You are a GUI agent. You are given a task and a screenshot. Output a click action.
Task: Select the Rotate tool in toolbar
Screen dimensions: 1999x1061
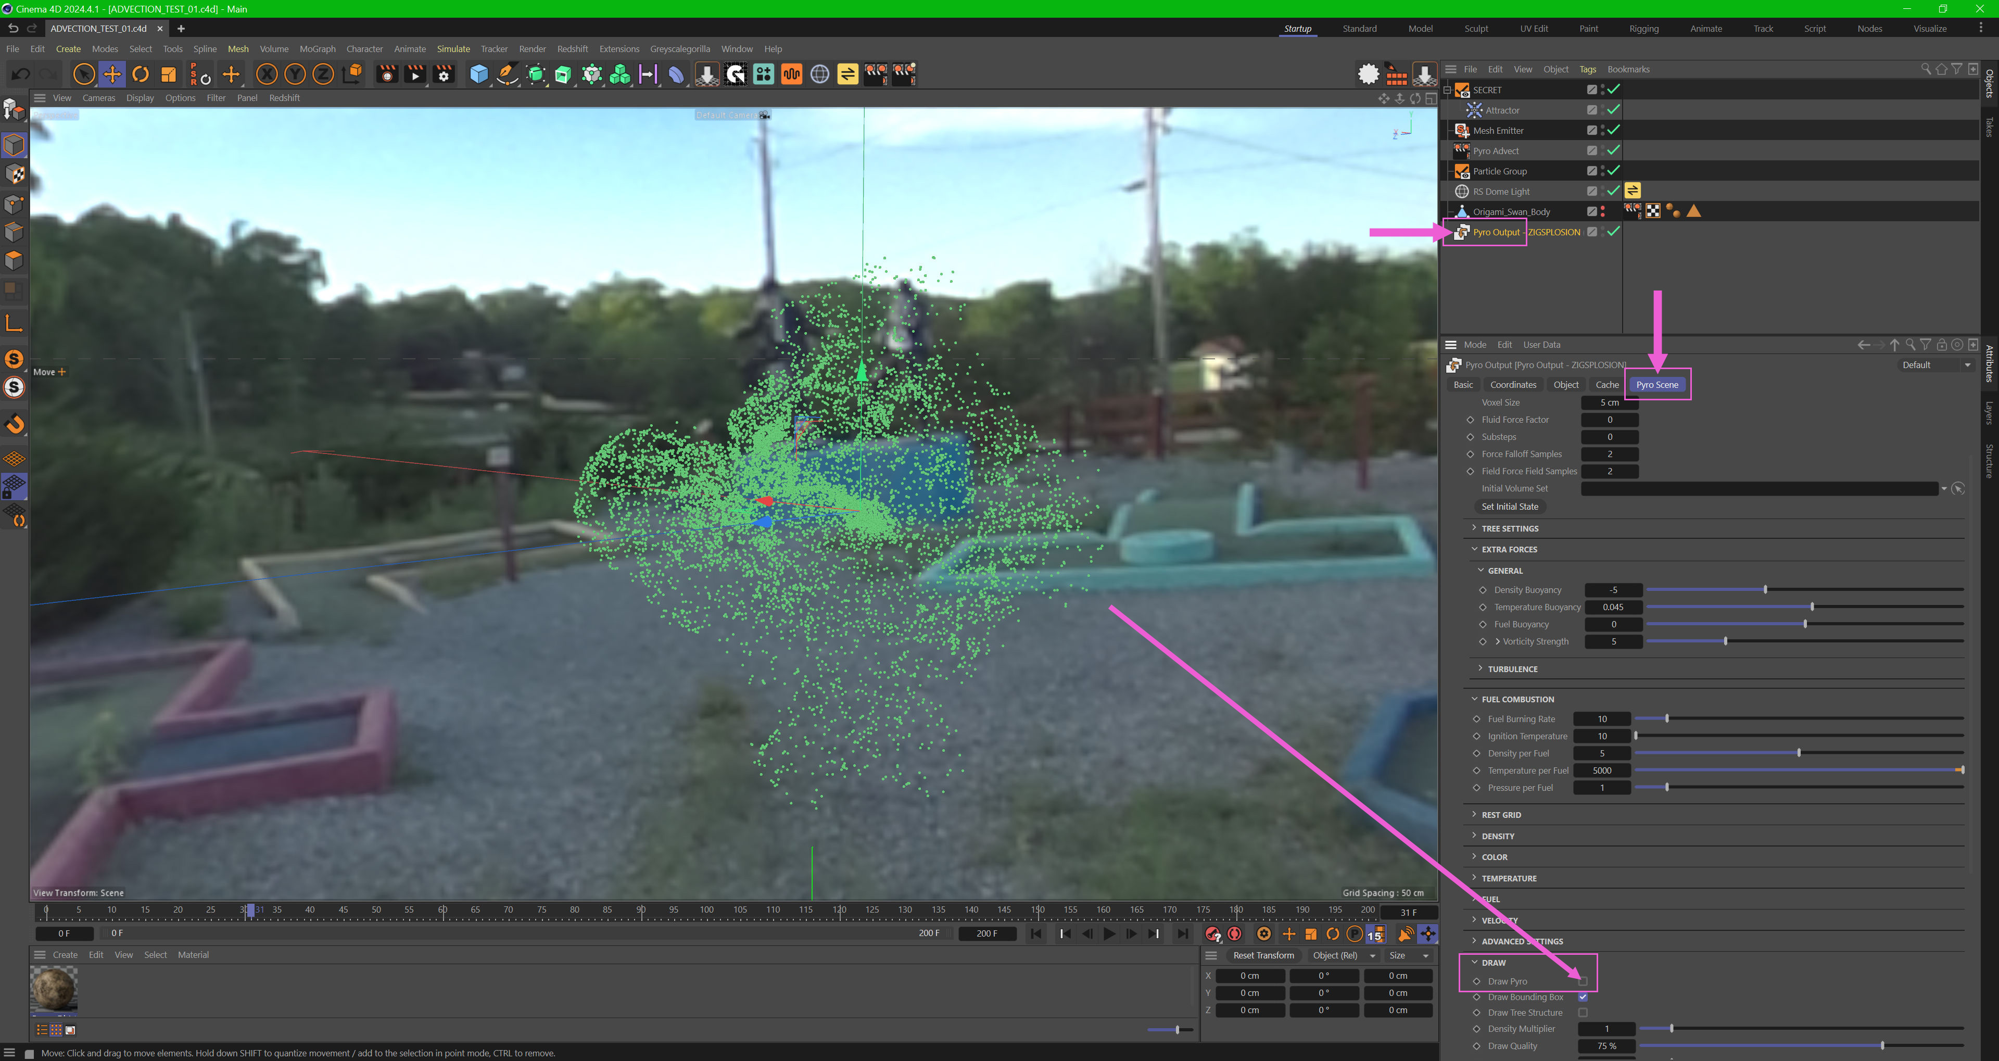pos(141,74)
